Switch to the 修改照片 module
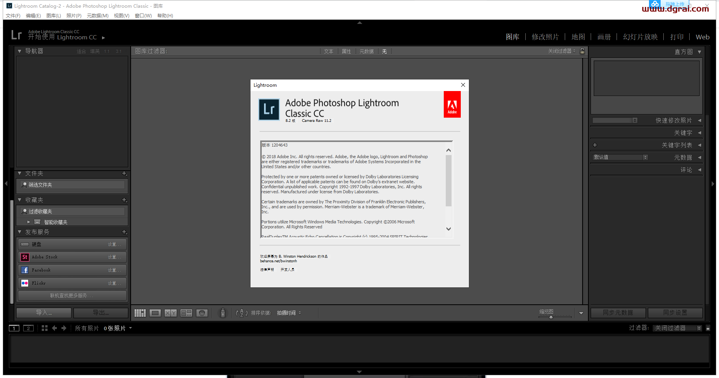 click(545, 37)
